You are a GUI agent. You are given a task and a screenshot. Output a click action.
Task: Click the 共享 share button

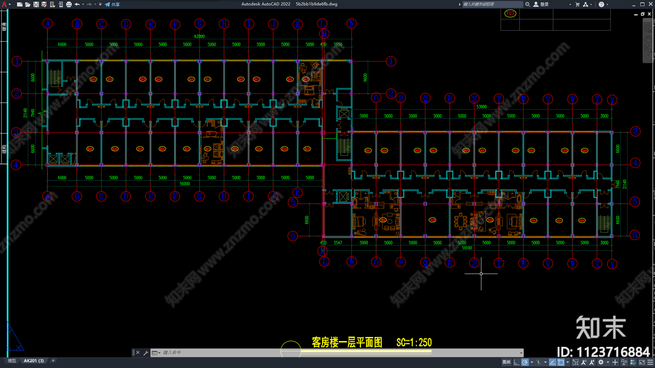[x=112, y=4]
